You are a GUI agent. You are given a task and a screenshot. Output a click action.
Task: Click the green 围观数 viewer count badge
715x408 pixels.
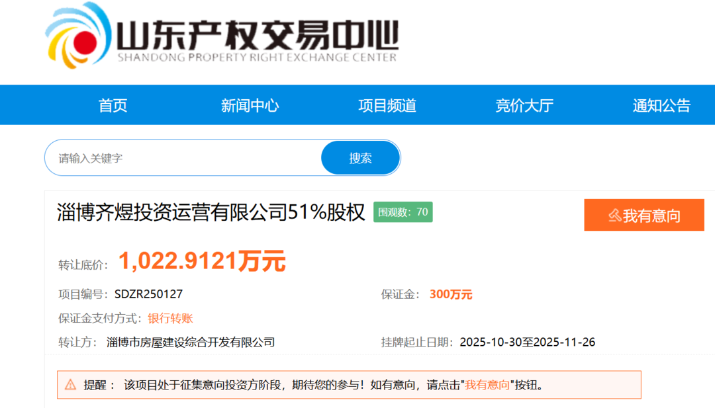(403, 212)
